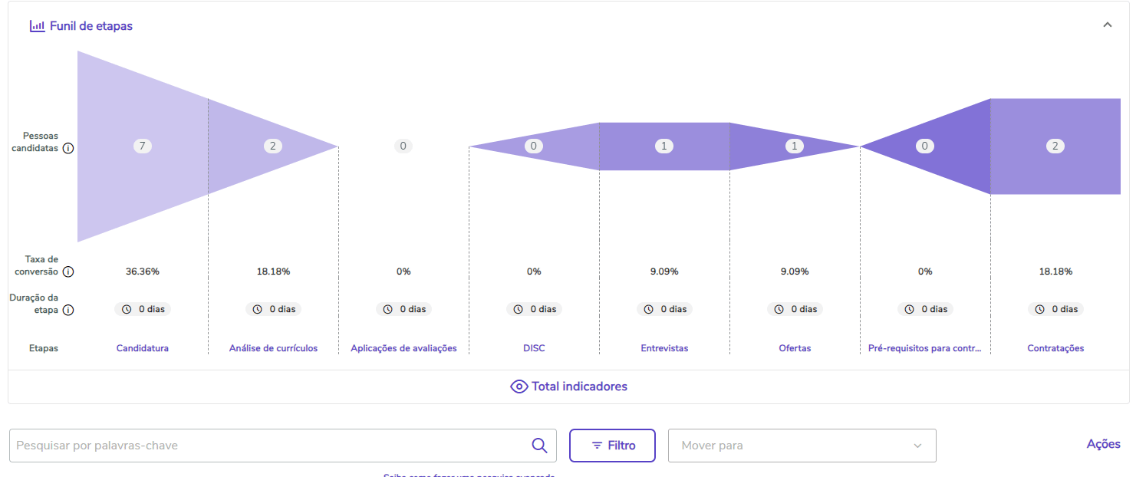Click the 7 badge in Candidatura funnel

click(143, 146)
